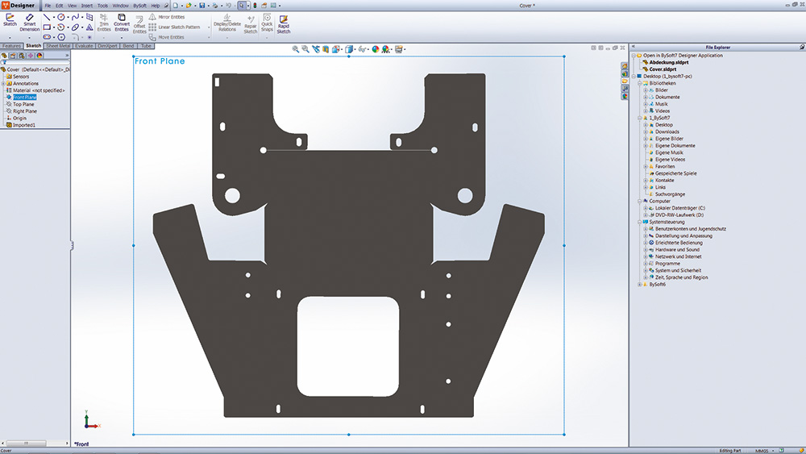The image size is (806, 454).
Task: Open the DisplayManager tab in the left panel
Action: point(39,56)
